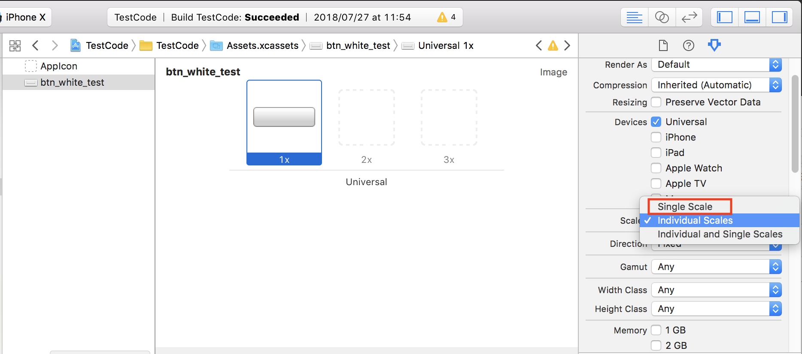Image resolution: width=802 pixels, height=354 pixels.
Task: Switch to version editor
Action: 689,18
